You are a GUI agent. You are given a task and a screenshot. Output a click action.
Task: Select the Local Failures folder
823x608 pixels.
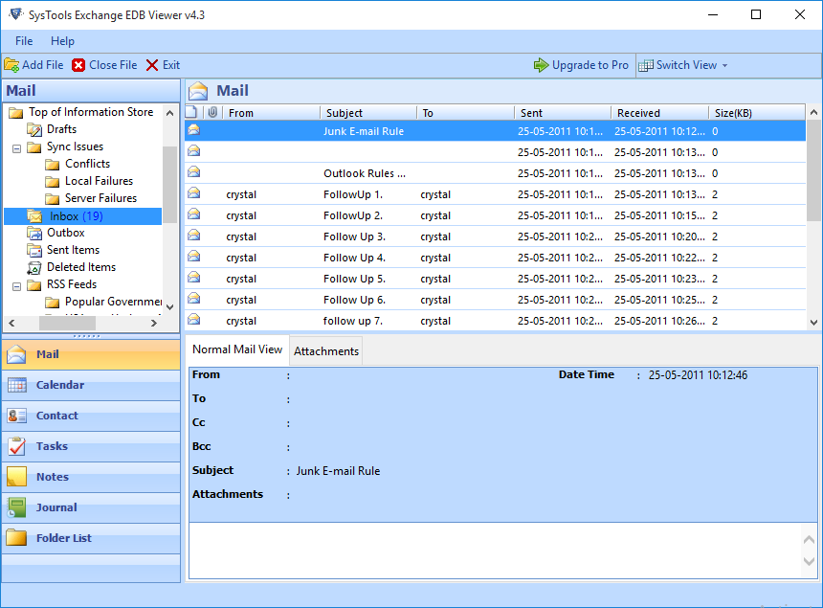(99, 181)
